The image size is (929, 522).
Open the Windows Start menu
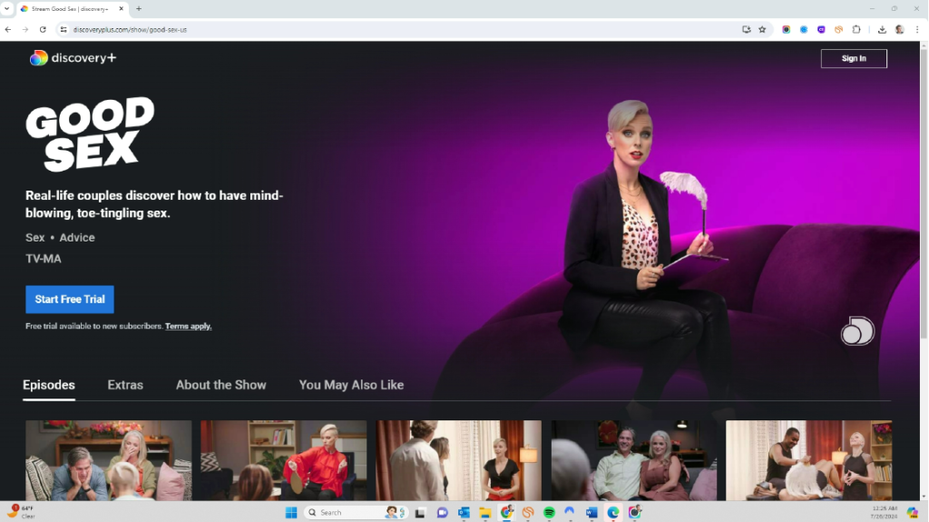click(291, 512)
